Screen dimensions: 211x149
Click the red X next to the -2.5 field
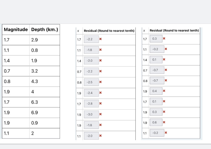[x=100, y=82]
